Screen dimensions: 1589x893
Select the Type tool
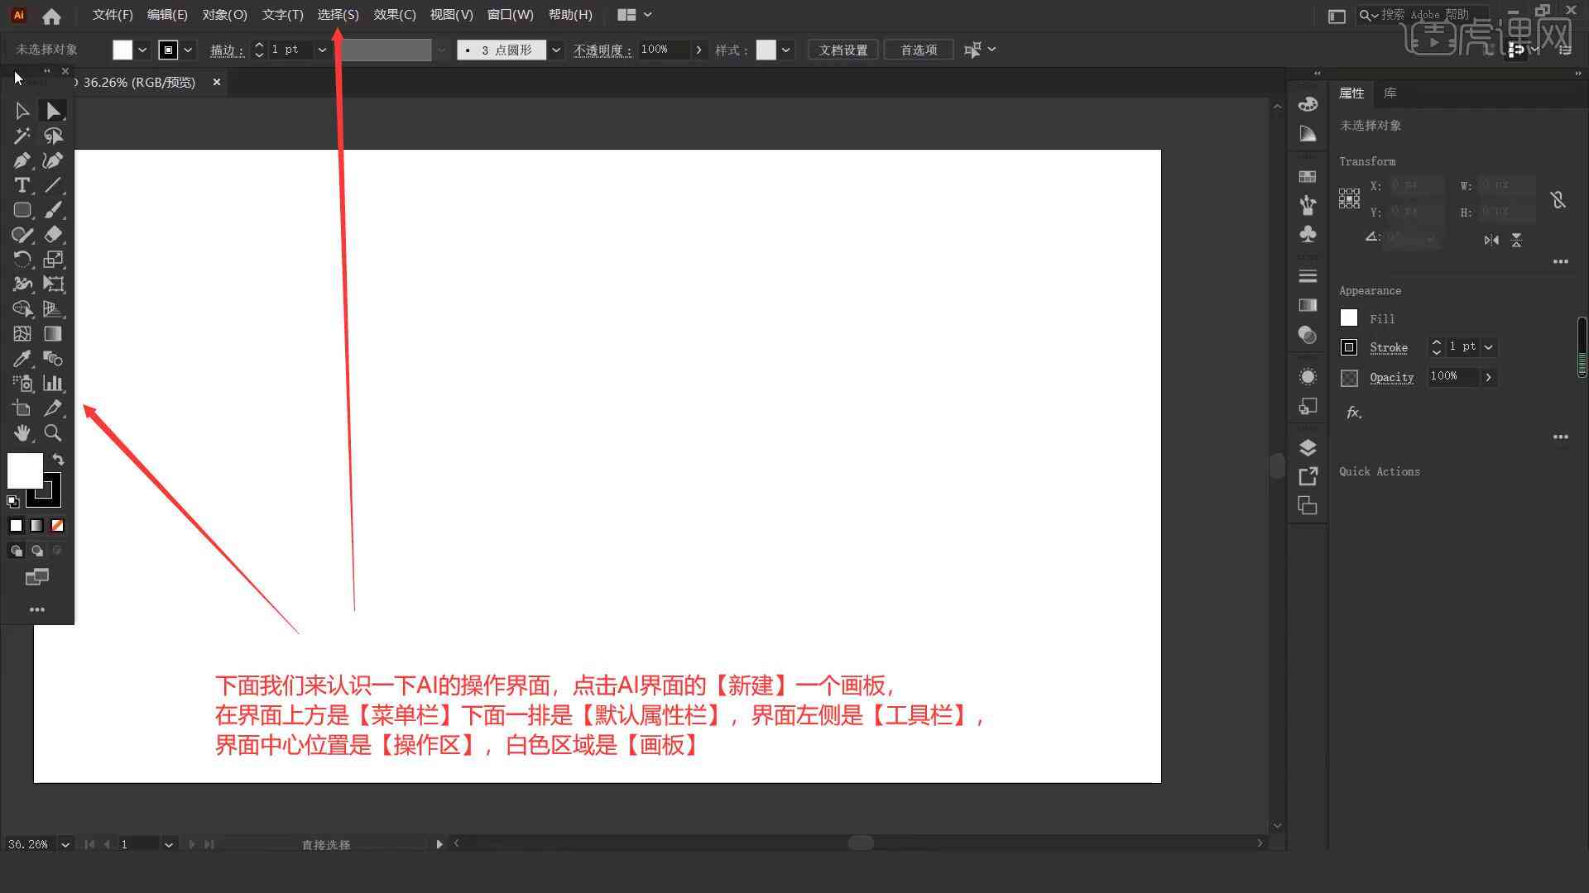(21, 184)
